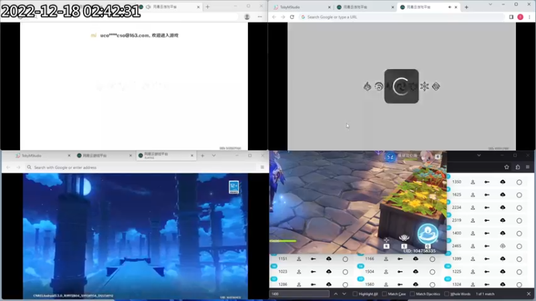Enable the Whole Words checkbox
The width and height of the screenshot is (536, 301).
(446, 294)
